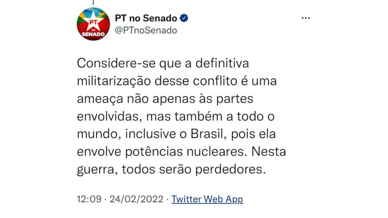Click the white star in the avatar logo
388x218 pixels.
click(93, 22)
